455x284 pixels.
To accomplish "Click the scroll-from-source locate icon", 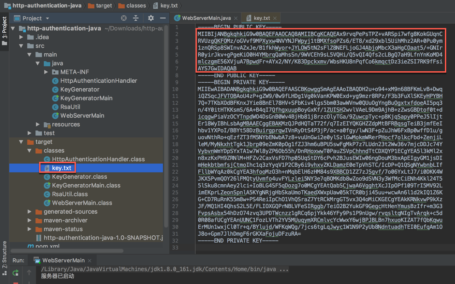I will [124, 18].
